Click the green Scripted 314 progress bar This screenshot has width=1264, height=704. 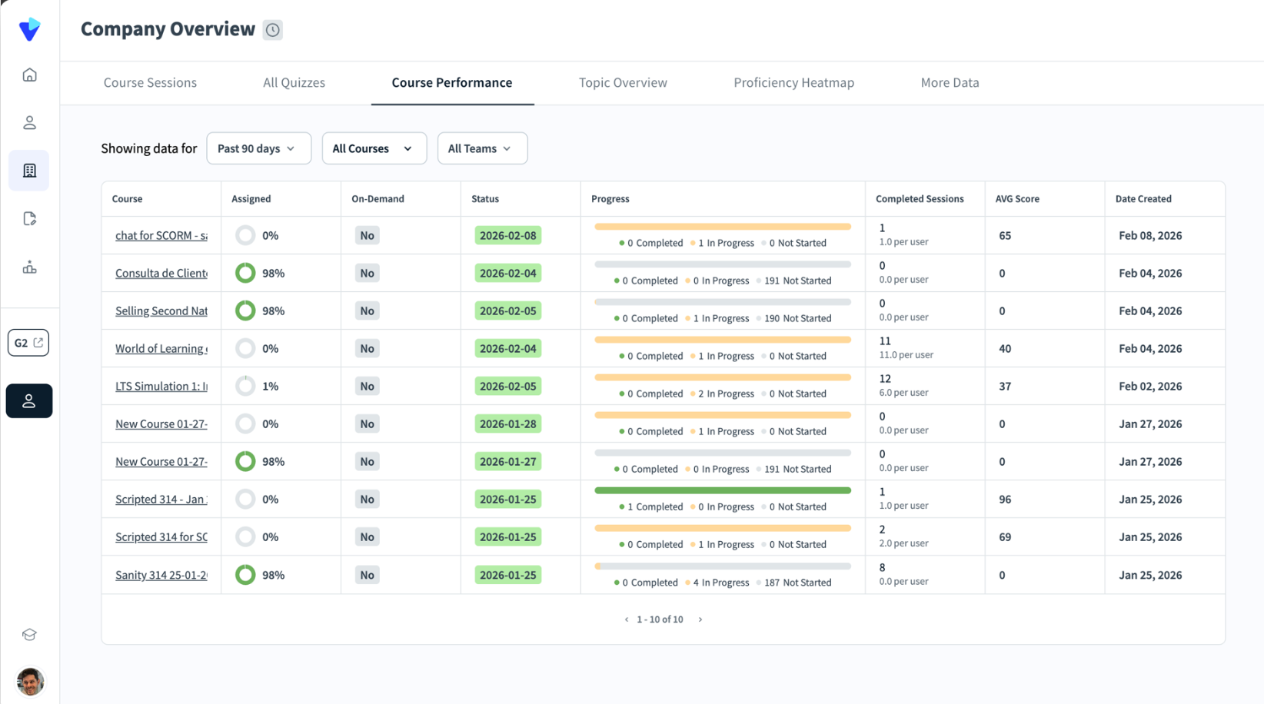(x=722, y=490)
